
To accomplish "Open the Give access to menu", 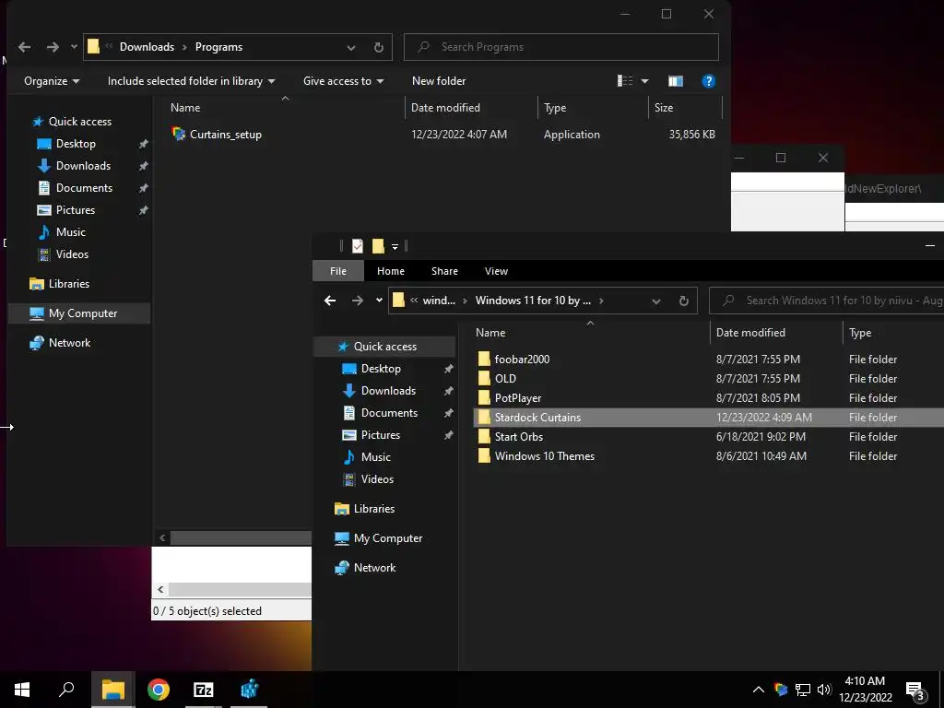I will (x=343, y=81).
